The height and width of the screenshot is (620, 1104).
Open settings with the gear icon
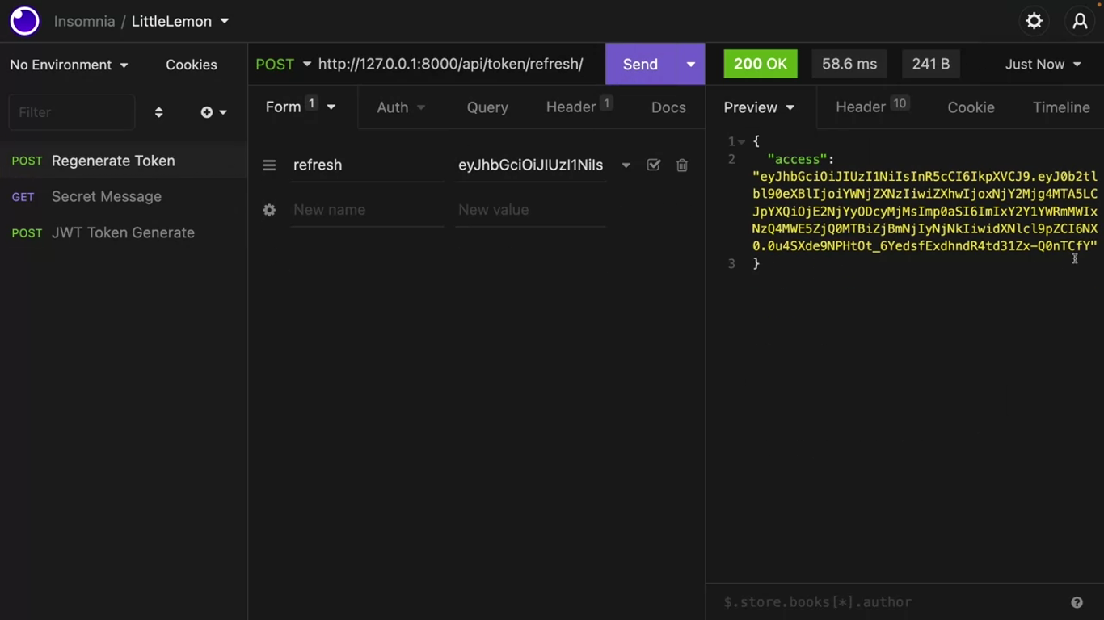(1034, 21)
